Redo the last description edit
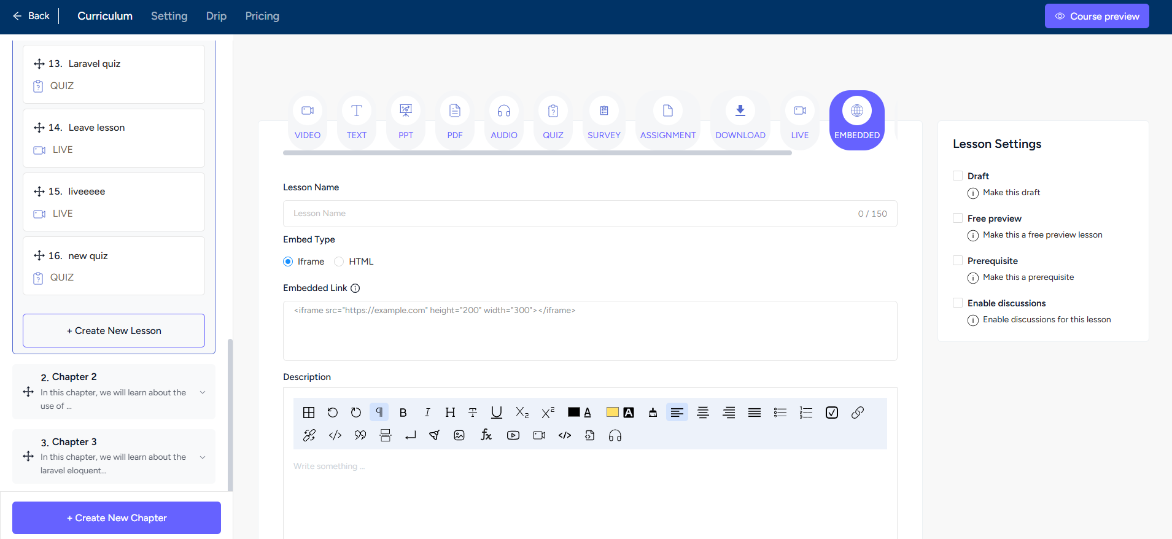 point(355,413)
